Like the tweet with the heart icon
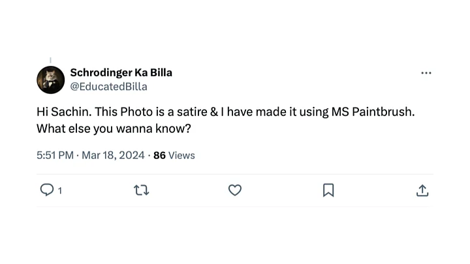This screenshot has width=470, height=264. coord(235,190)
